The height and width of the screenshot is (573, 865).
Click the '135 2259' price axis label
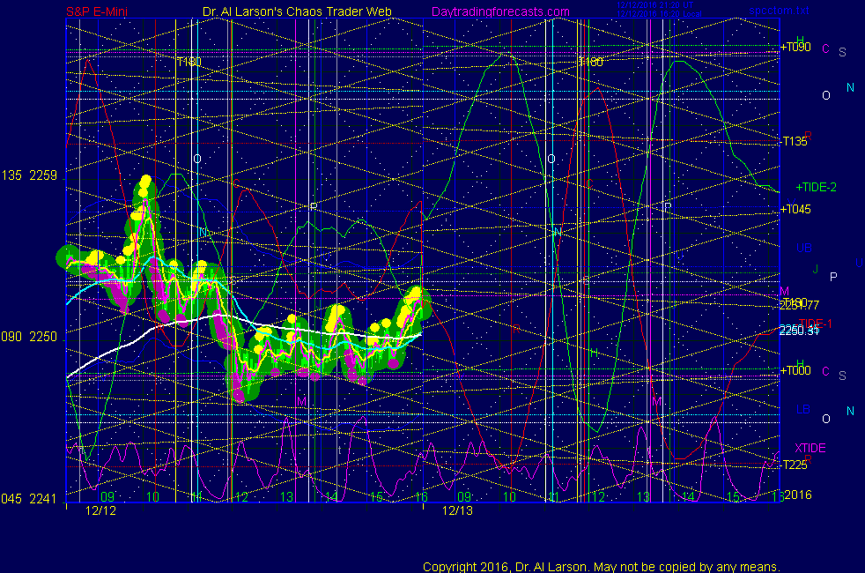(x=29, y=175)
